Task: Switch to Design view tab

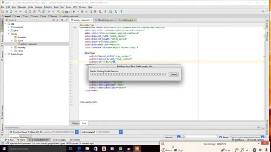Action: 75,123
